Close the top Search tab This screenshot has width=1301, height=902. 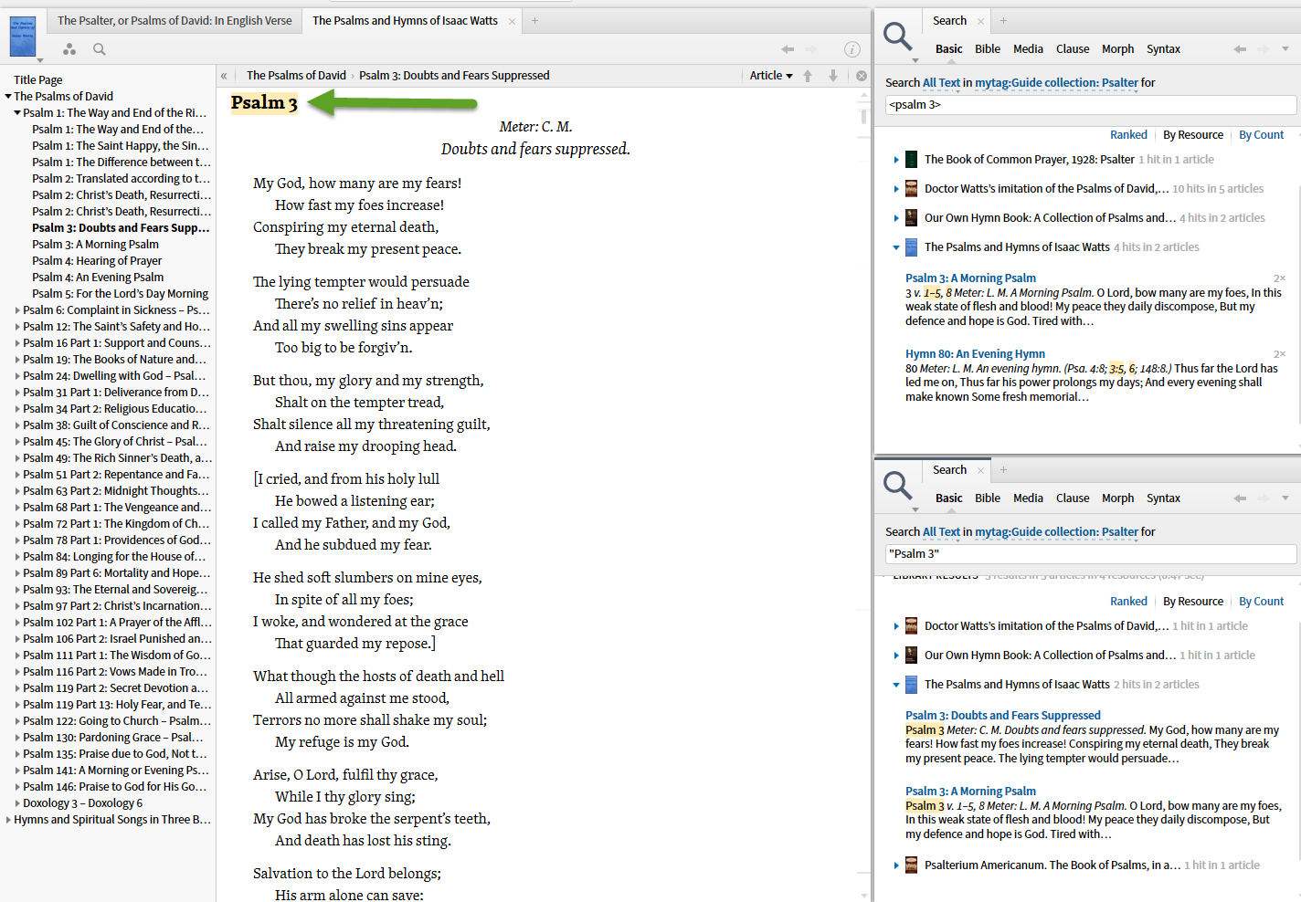(980, 21)
